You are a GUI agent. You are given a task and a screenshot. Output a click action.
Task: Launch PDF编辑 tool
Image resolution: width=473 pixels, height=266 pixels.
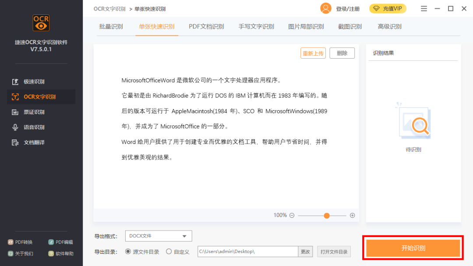(60, 242)
